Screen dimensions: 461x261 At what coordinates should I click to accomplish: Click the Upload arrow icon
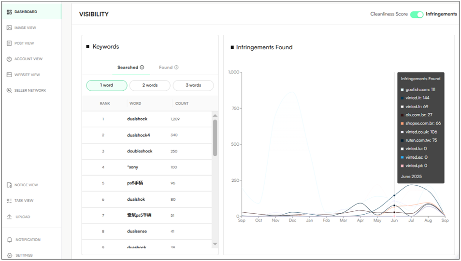tap(9, 217)
